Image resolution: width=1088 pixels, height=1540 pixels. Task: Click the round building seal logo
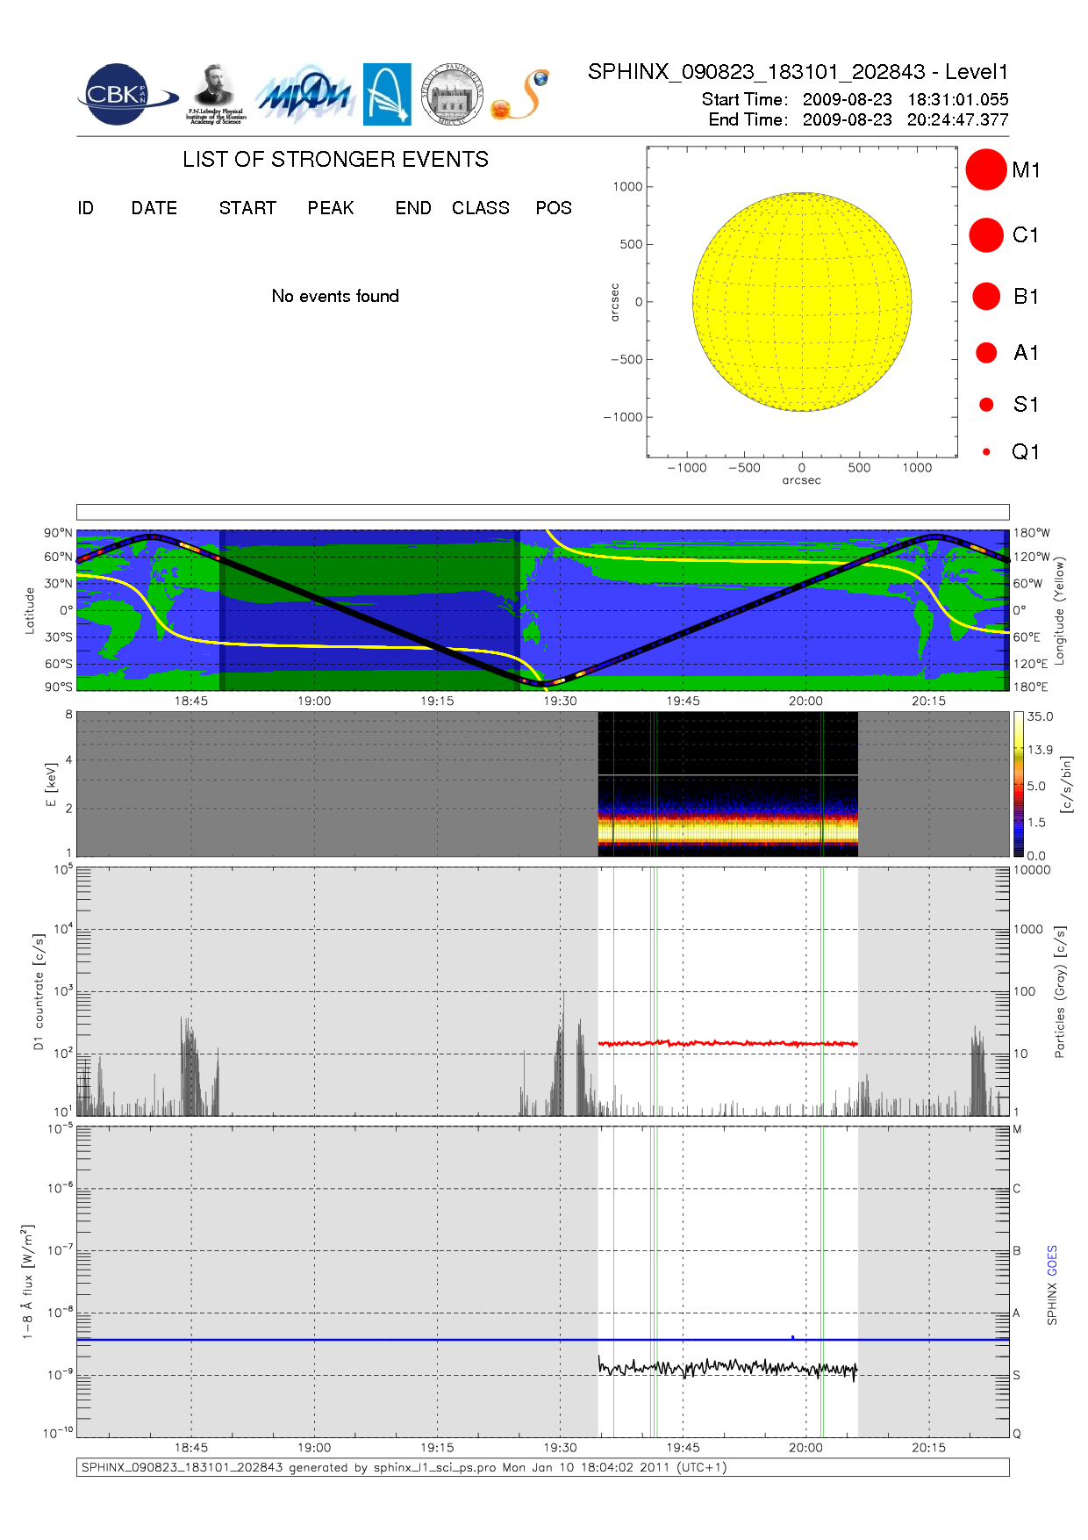[452, 95]
